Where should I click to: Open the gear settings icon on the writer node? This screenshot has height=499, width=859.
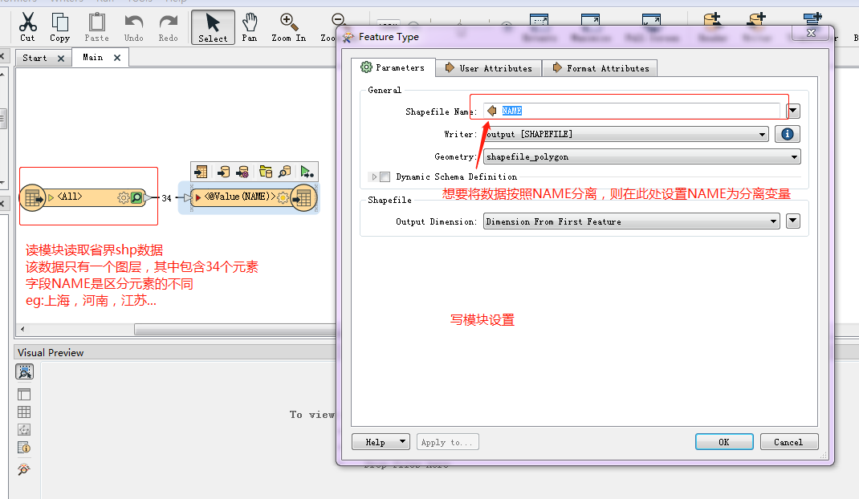pos(283,197)
